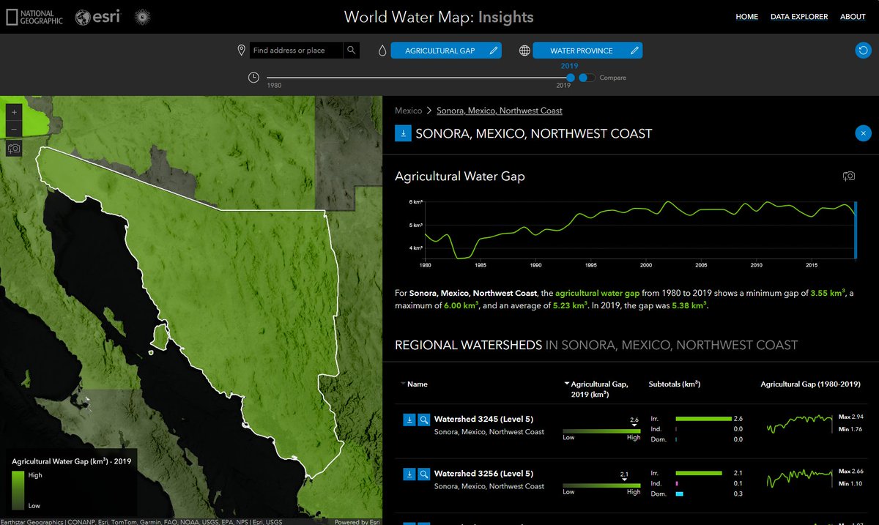
Task: Focus the Find address or place field
Action: click(x=296, y=51)
